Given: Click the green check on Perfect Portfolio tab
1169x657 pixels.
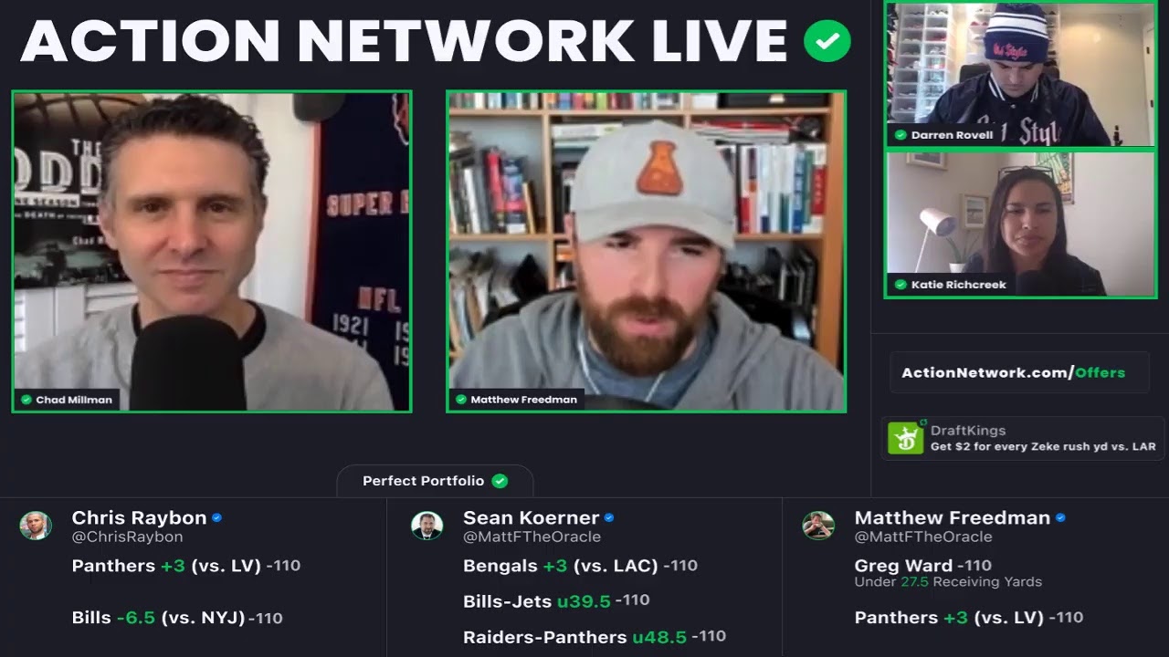Looking at the screenshot, I should (500, 481).
